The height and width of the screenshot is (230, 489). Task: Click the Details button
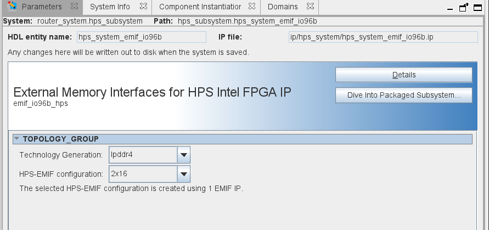pos(403,75)
